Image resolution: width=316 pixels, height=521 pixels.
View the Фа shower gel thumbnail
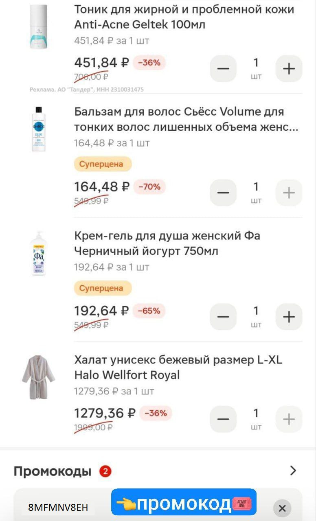(x=39, y=253)
